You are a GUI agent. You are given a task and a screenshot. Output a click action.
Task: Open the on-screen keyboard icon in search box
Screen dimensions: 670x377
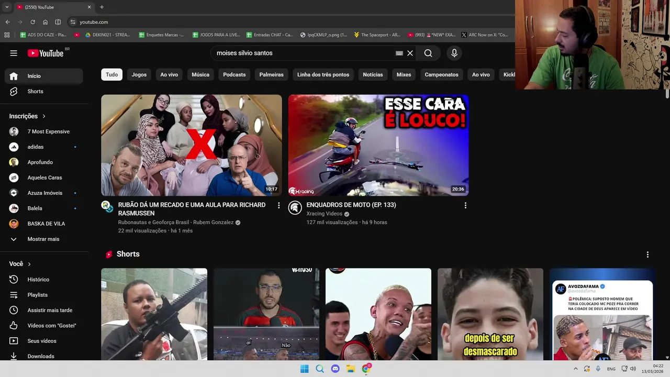pos(399,53)
